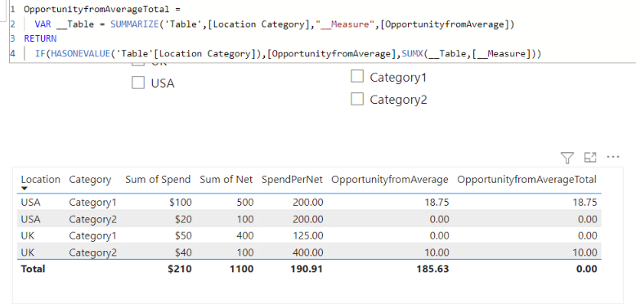Click the Category1 slicer label
The height and width of the screenshot is (304, 636).
pyautogui.click(x=398, y=77)
